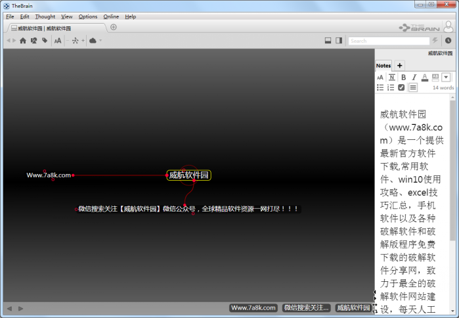Click the plex layout figure icon
The image size is (459, 318).
[x=76, y=41]
